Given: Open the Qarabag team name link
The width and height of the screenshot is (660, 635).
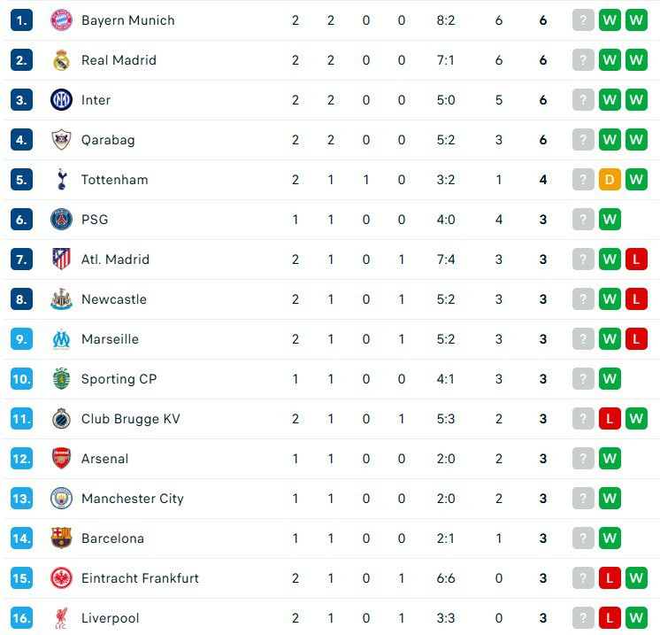Looking at the screenshot, I should [x=108, y=139].
